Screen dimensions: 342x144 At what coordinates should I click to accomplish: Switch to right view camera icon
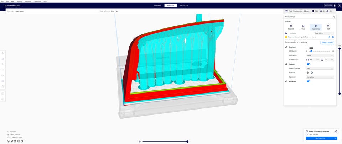click(x=22, y=141)
